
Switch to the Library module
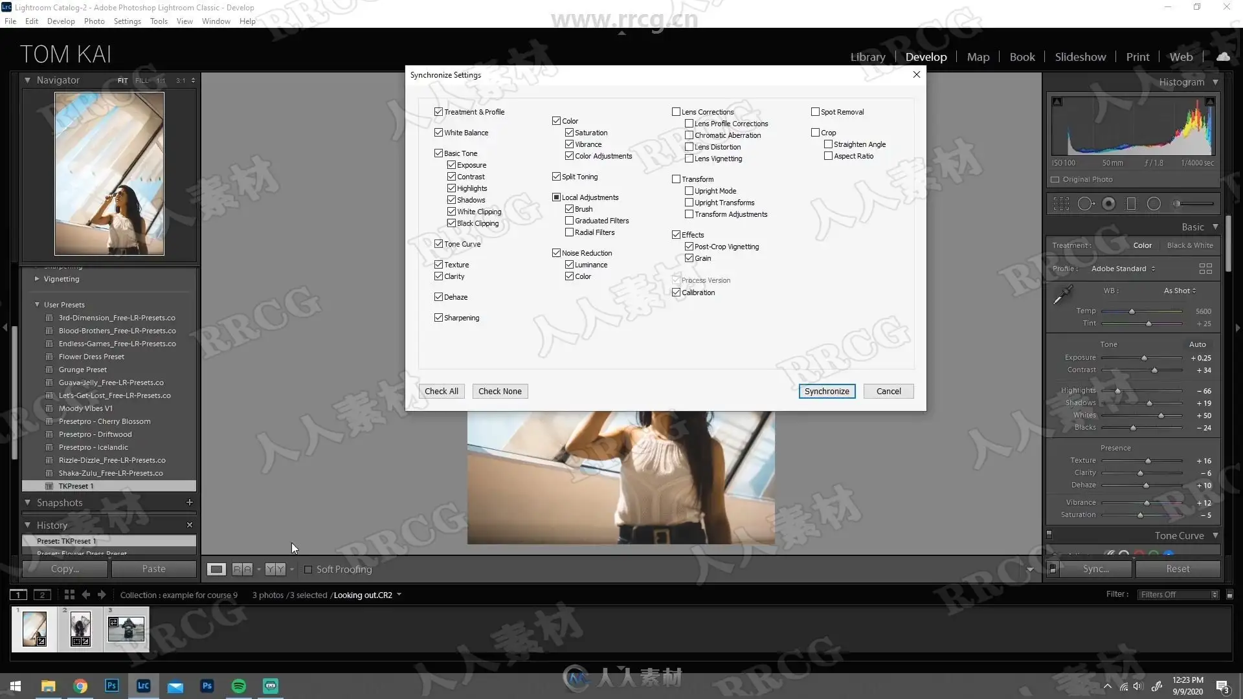868,57
